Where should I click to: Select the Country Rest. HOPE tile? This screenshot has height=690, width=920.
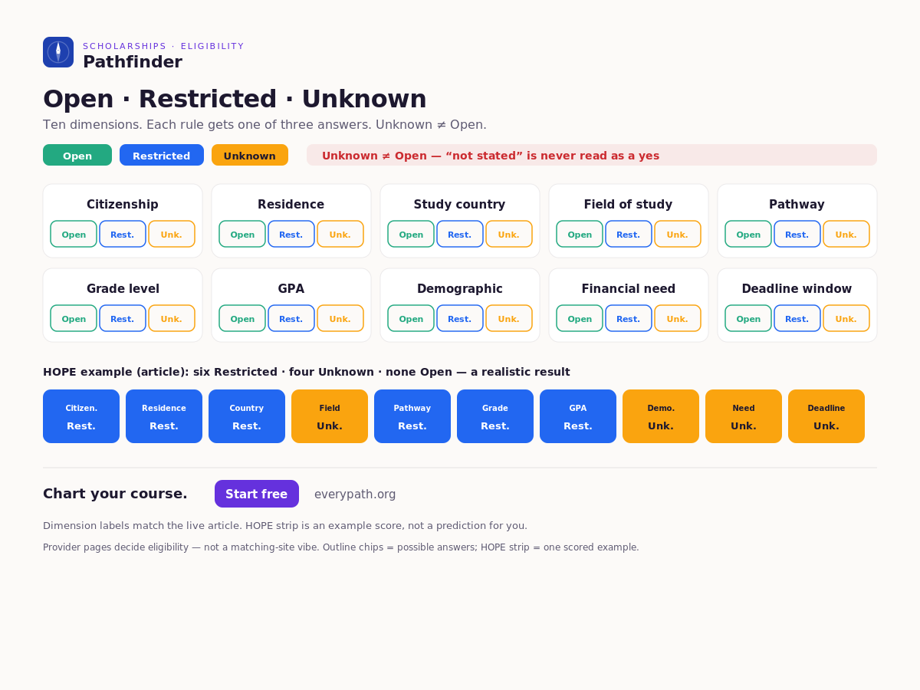coord(247,416)
